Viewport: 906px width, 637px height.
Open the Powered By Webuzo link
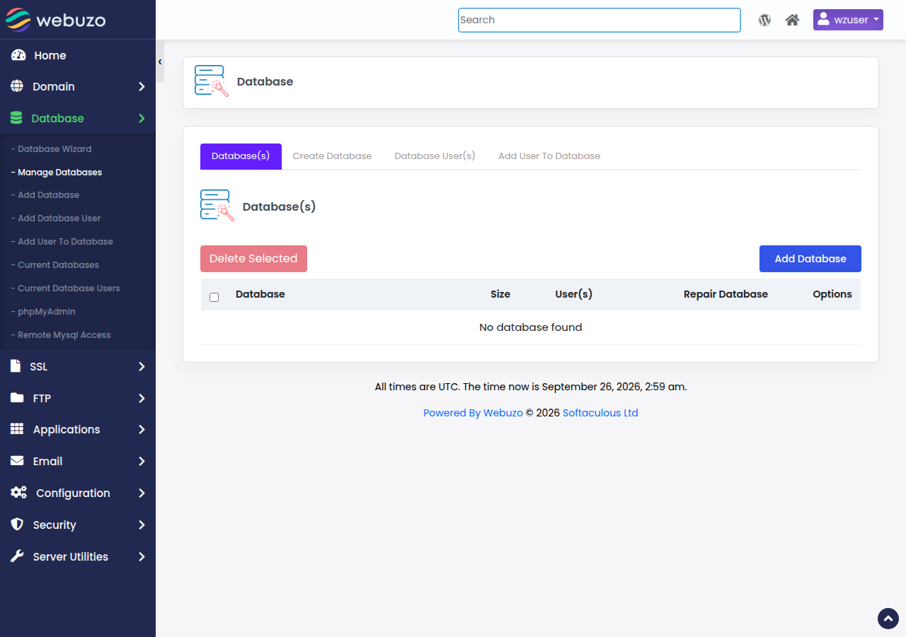coord(473,413)
